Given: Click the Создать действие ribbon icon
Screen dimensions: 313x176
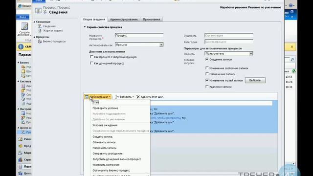Looking at the screenshot, I should pyautogui.click(x=24, y=26).
